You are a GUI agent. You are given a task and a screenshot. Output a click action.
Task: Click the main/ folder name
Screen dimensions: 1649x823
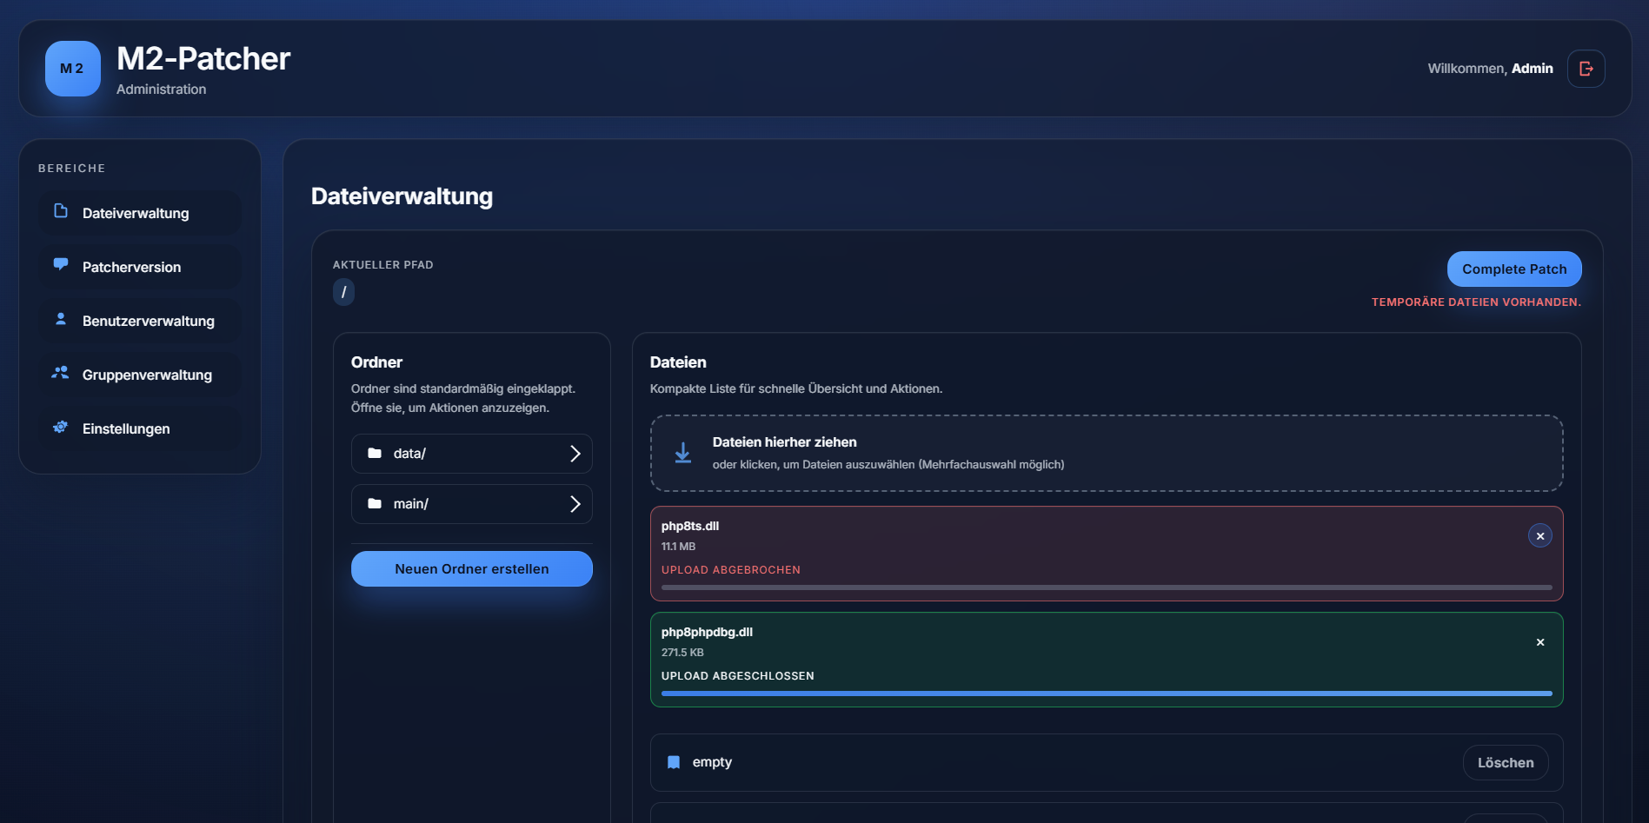411,504
